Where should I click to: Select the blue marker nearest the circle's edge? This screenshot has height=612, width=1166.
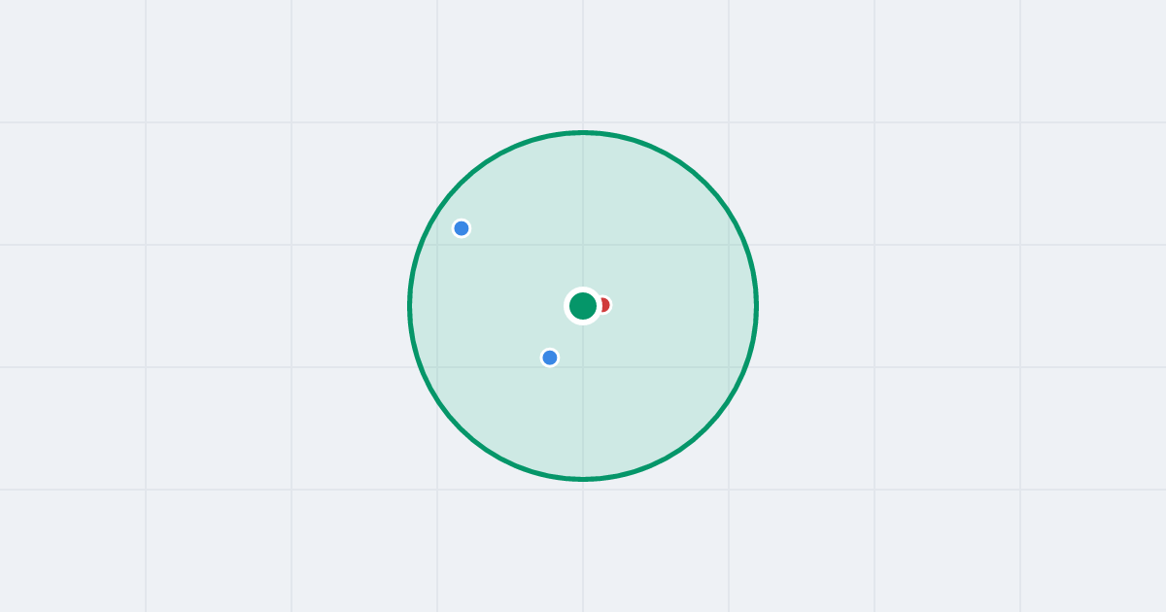[462, 228]
